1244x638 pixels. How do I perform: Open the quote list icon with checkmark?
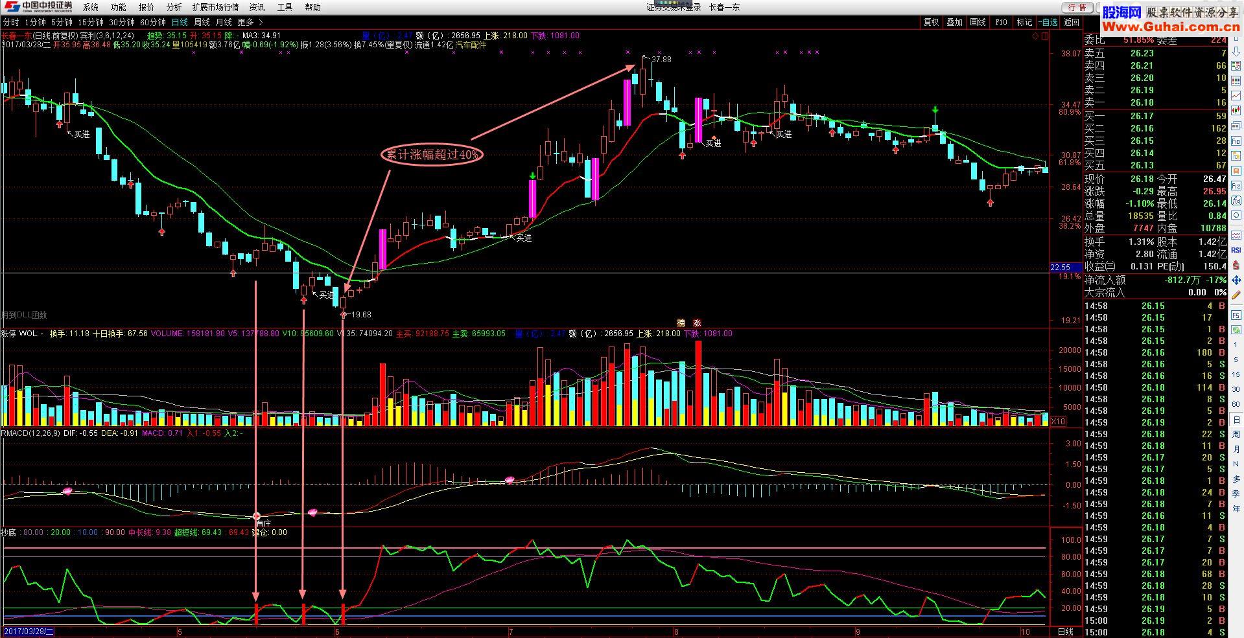1236,65
